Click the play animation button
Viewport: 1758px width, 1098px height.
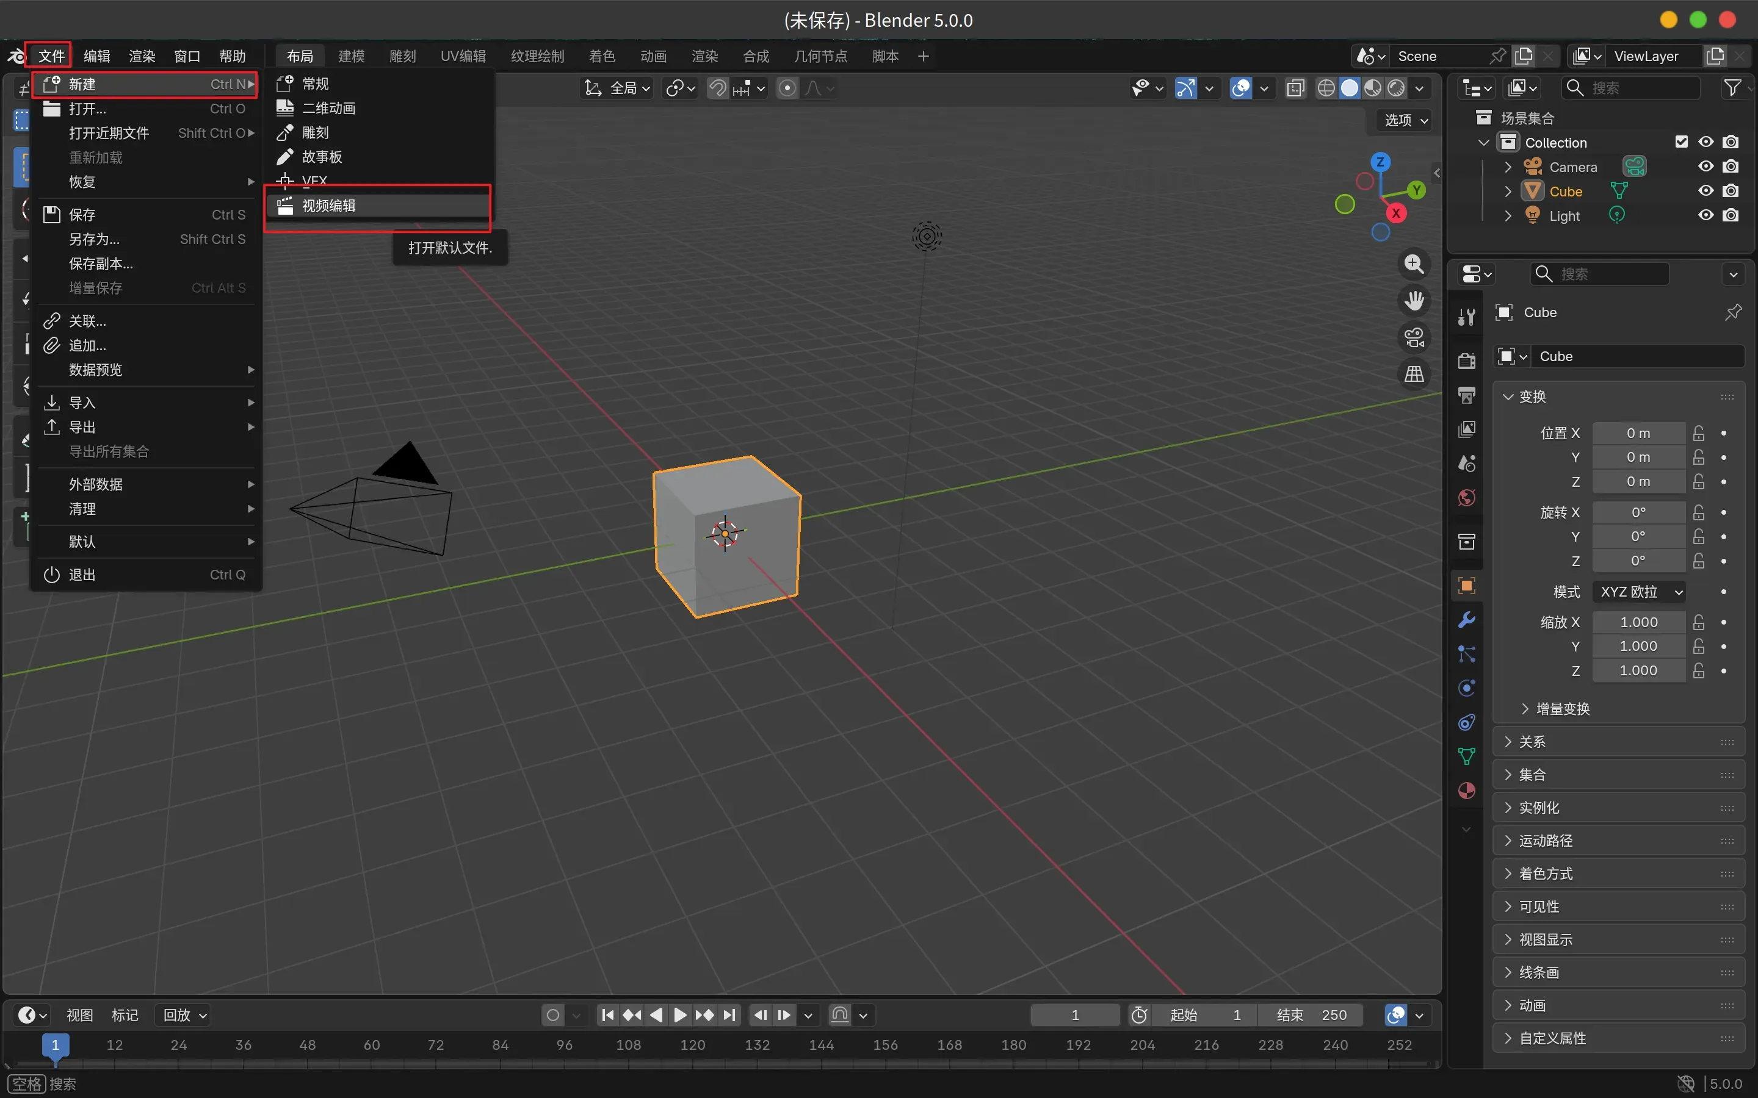point(680,1015)
